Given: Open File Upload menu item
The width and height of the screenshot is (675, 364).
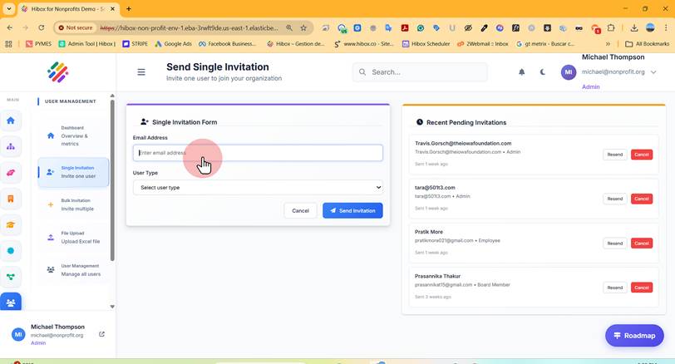Looking at the screenshot, I should tap(73, 238).
